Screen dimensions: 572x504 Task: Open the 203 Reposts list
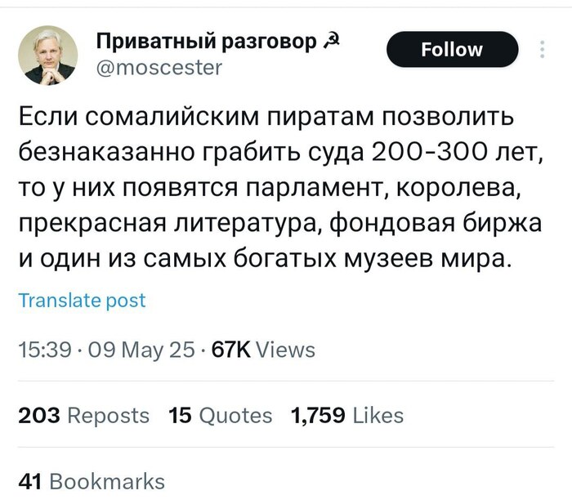coord(84,416)
